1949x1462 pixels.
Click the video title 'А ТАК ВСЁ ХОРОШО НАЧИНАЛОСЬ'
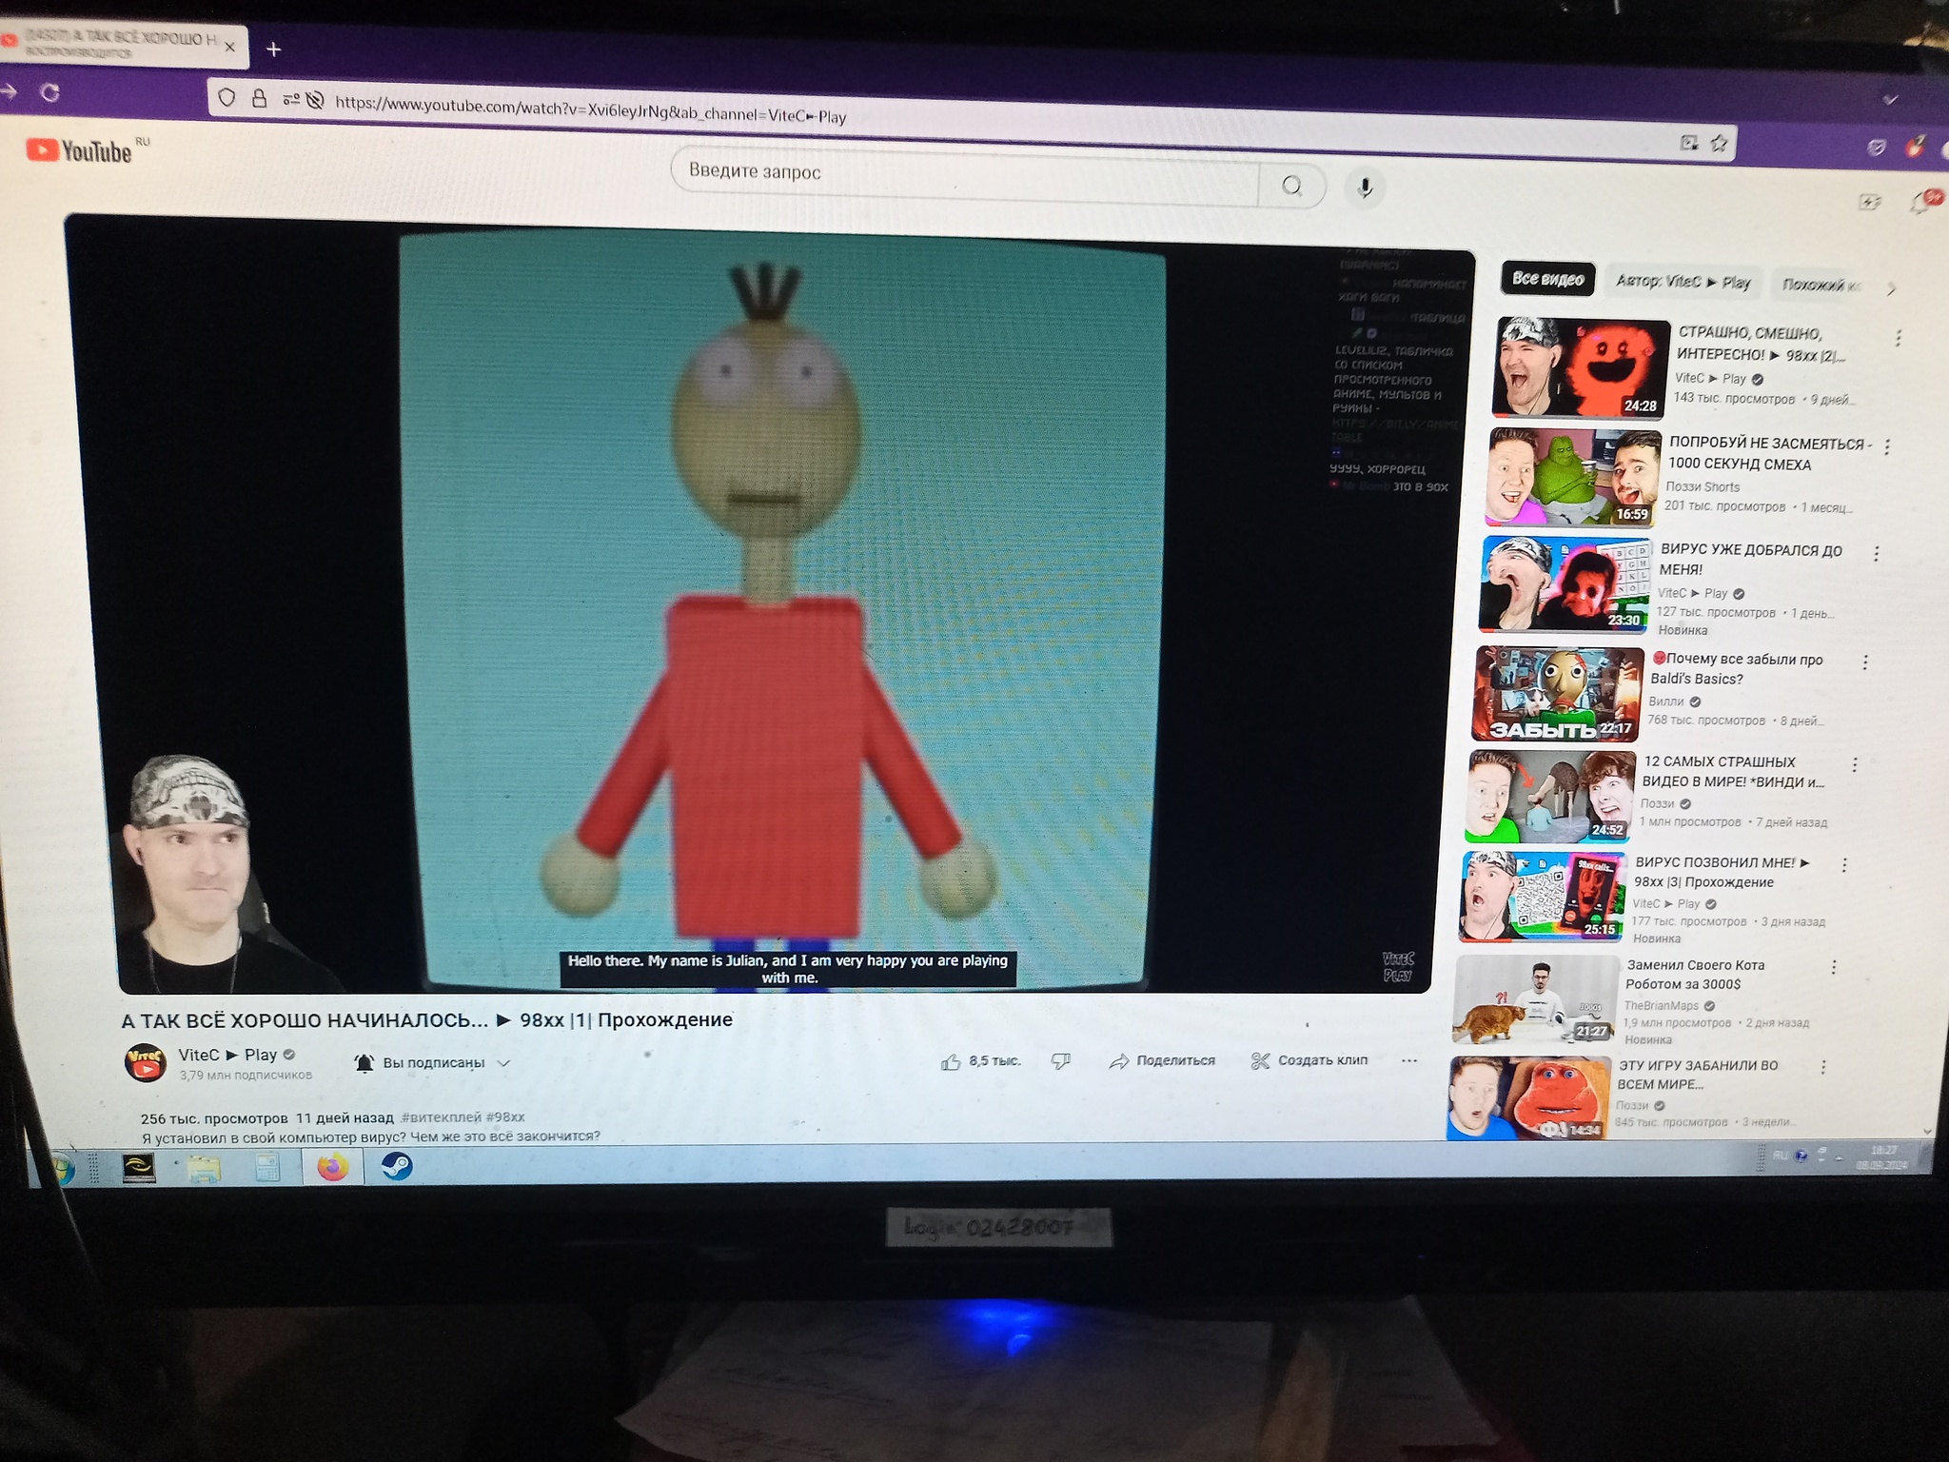click(427, 1020)
